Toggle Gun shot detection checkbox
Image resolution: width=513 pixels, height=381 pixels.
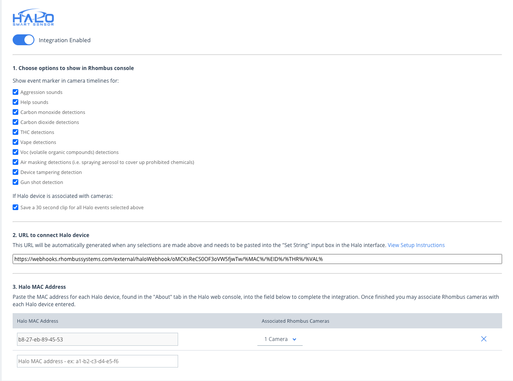16,182
